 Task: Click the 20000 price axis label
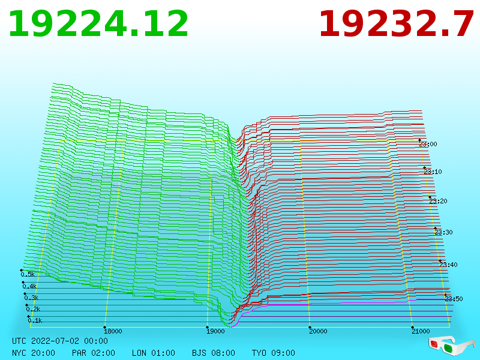318,331
